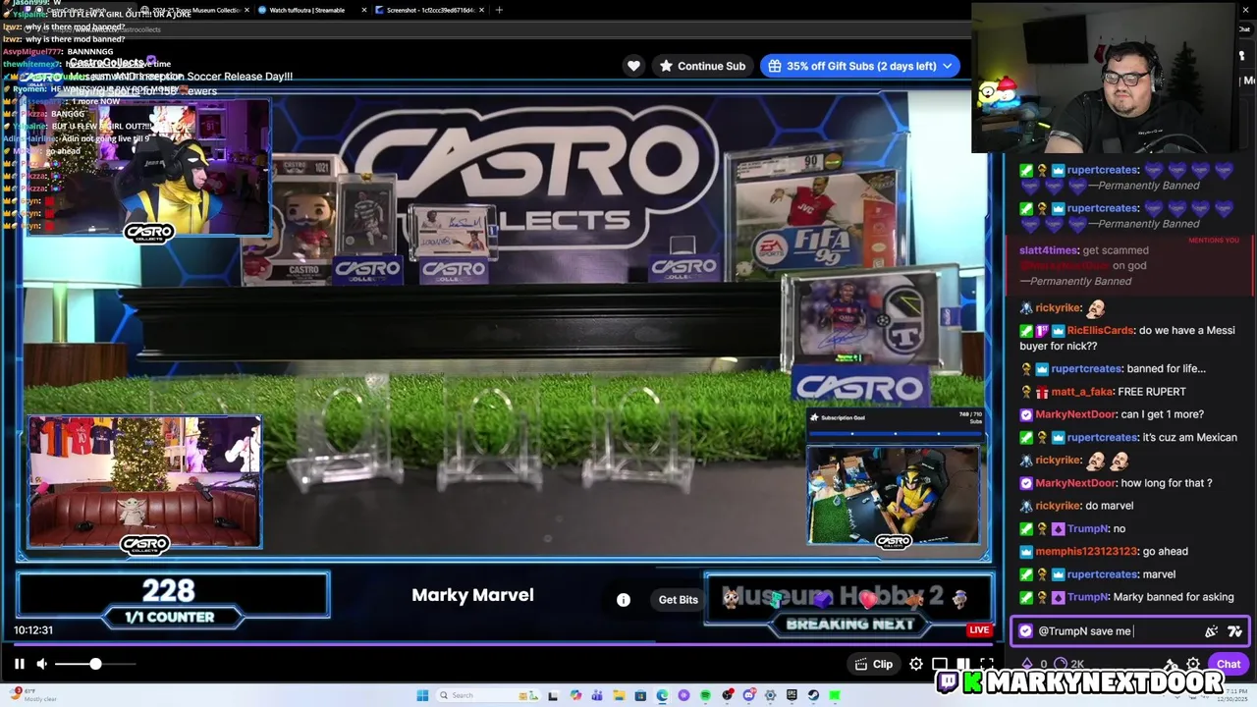Click the Marky Marvel stream title
This screenshot has height=707, width=1257.
pyautogui.click(x=472, y=595)
